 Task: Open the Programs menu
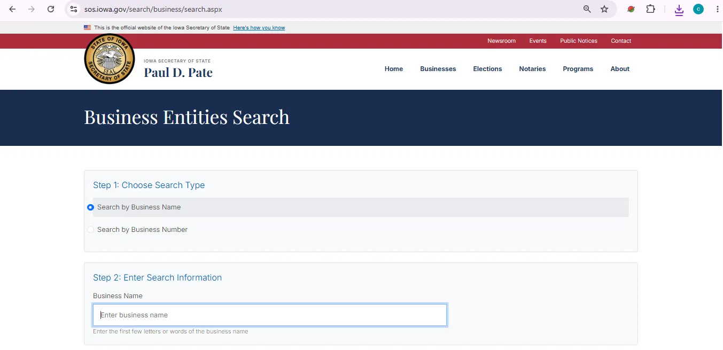578,69
